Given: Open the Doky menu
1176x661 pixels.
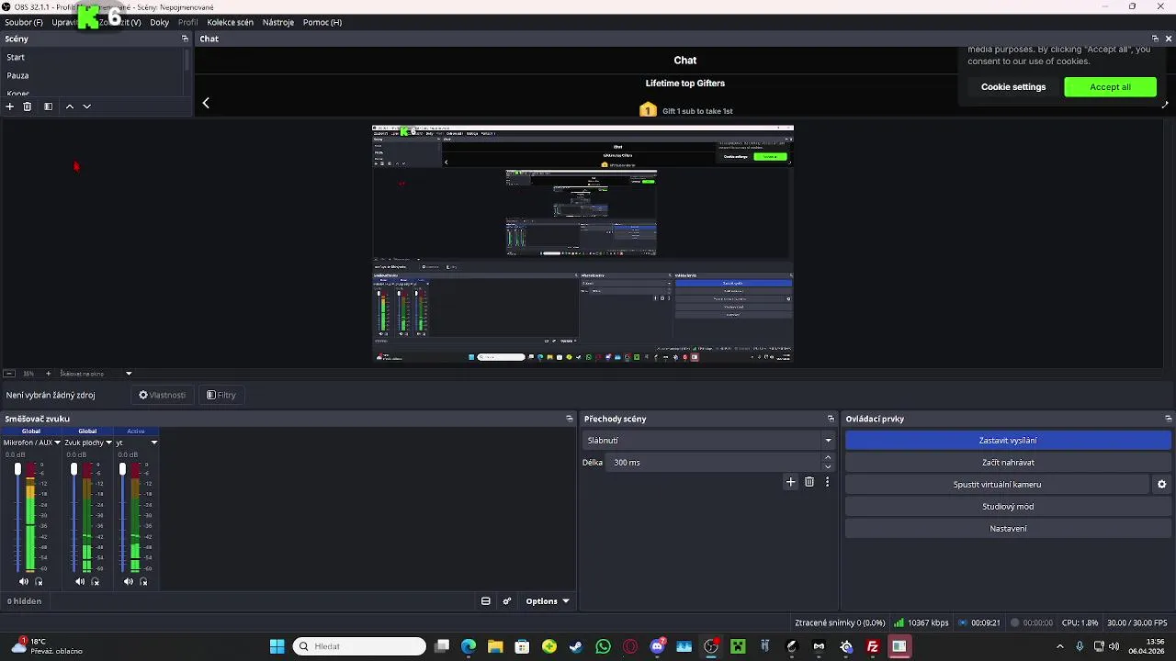Looking at the screenshot, I should coord(159,22).
